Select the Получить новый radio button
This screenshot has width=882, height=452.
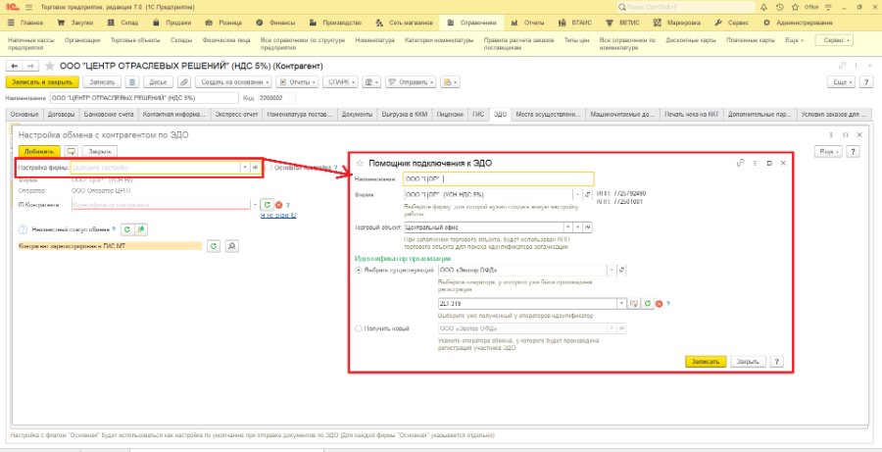pyautogui.click(x=359, y=328)
